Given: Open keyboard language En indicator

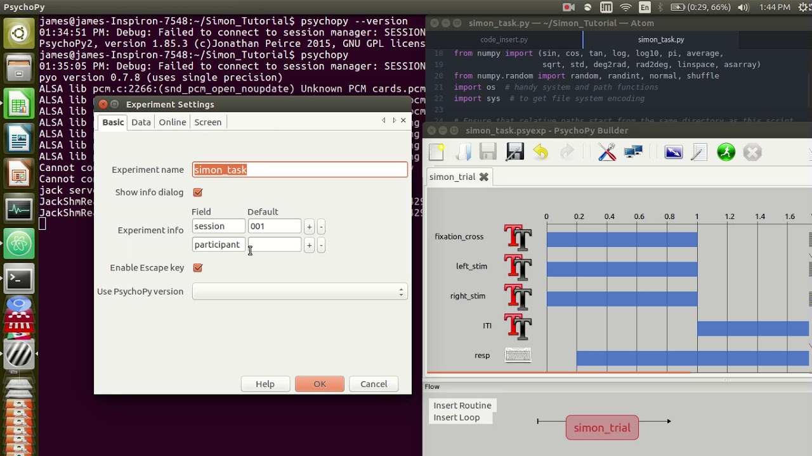Looking at the screenshot, I should pos(645,8).
